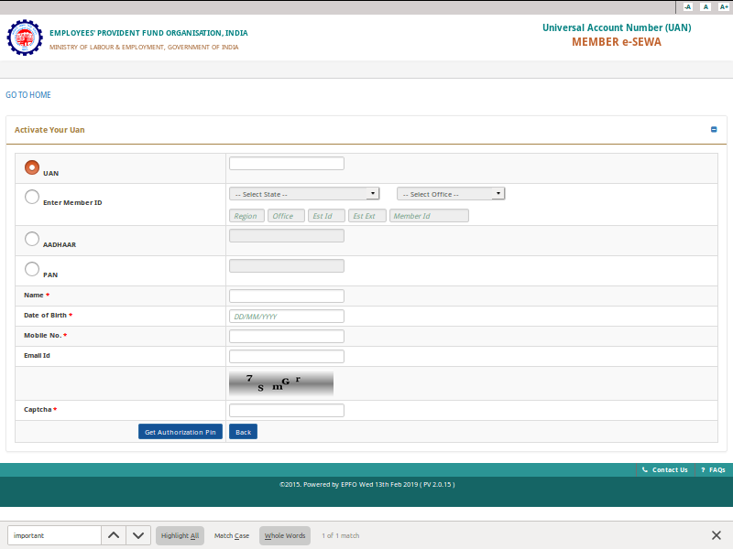Viewport: 733px width, 549px height.
Task: Click the default font size icon
Action: pyautogui.click(x=705, y=6)
